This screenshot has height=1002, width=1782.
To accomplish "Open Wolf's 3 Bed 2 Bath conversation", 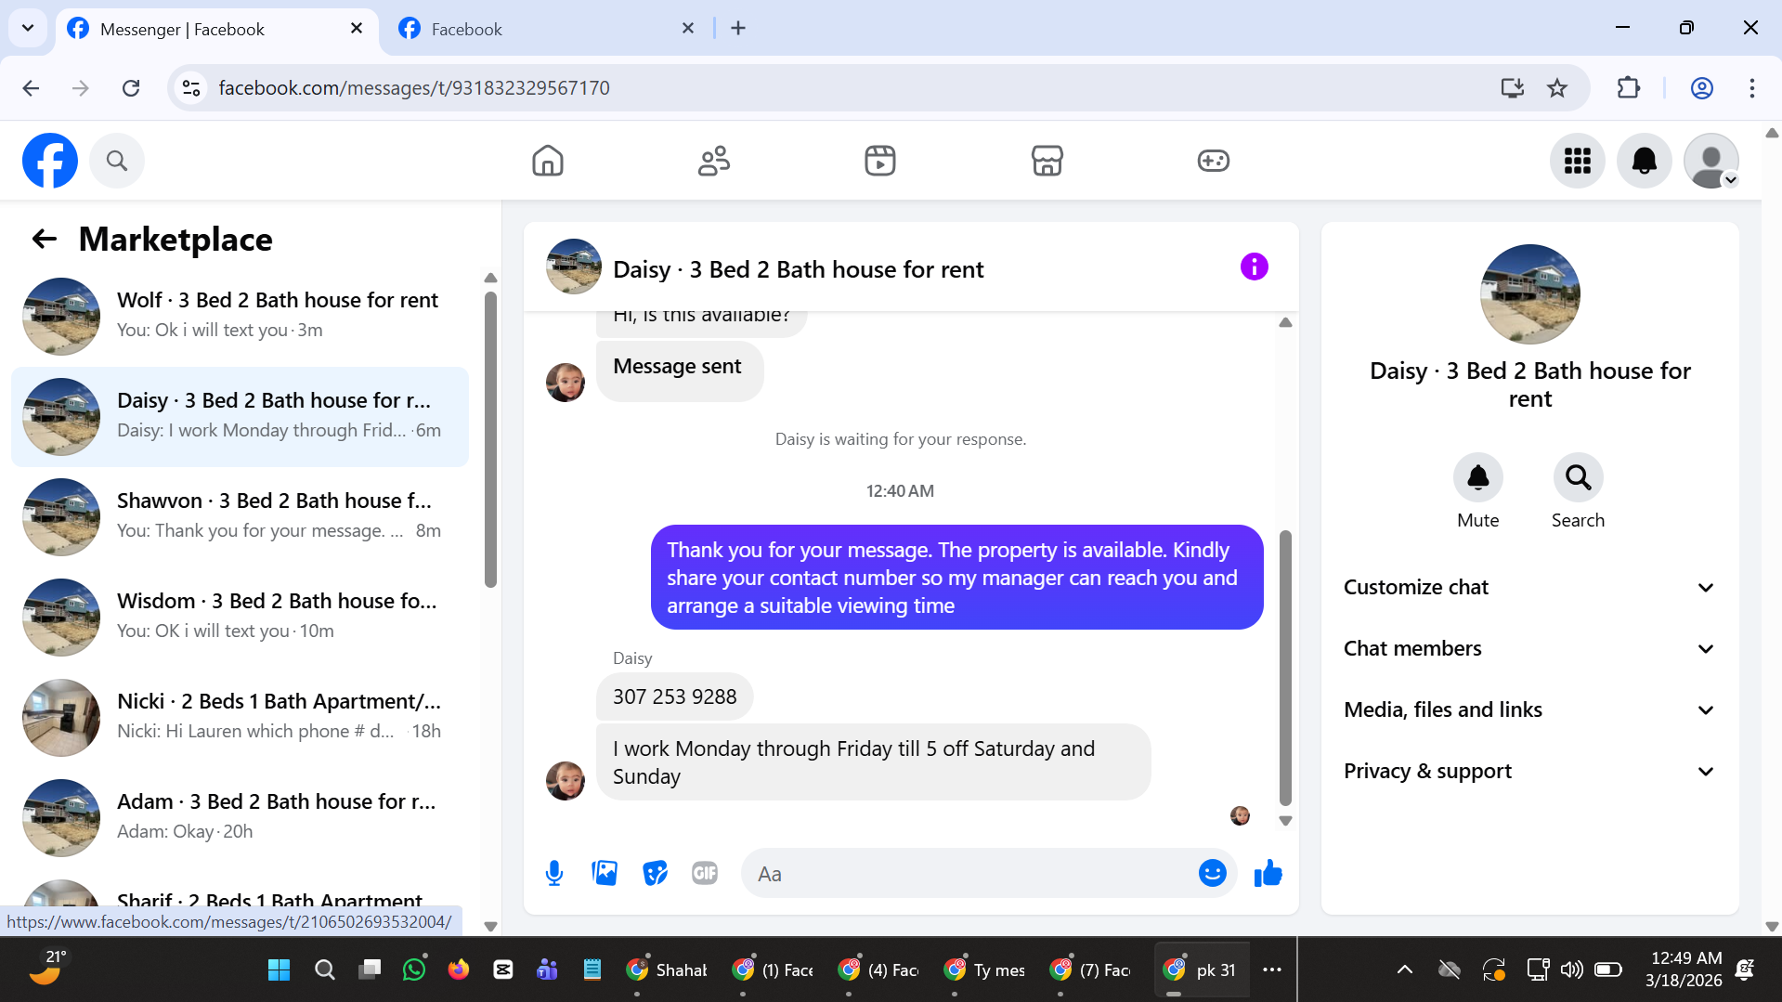I will click(x=240, y=316).
